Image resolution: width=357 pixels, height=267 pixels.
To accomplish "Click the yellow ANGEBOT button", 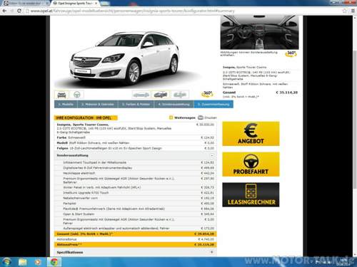I will pyautogui.click(x=251, y=134).
